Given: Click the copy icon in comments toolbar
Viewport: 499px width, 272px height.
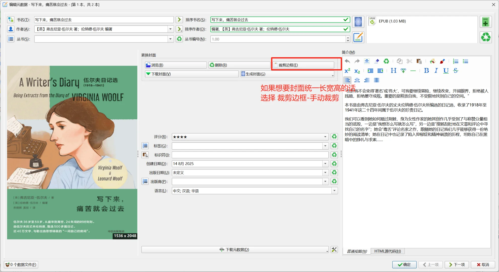Looking at the screenshot, I should [400, 61].
